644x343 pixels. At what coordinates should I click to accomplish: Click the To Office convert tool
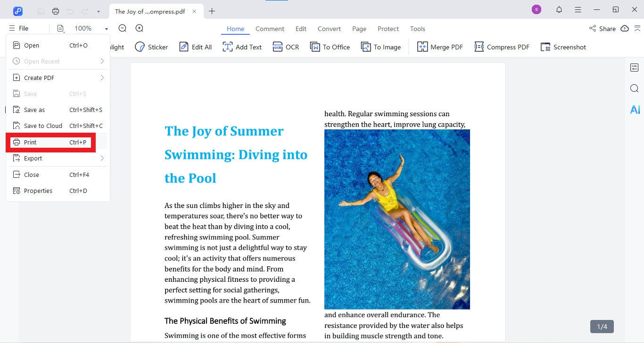[x=330, y=47]
